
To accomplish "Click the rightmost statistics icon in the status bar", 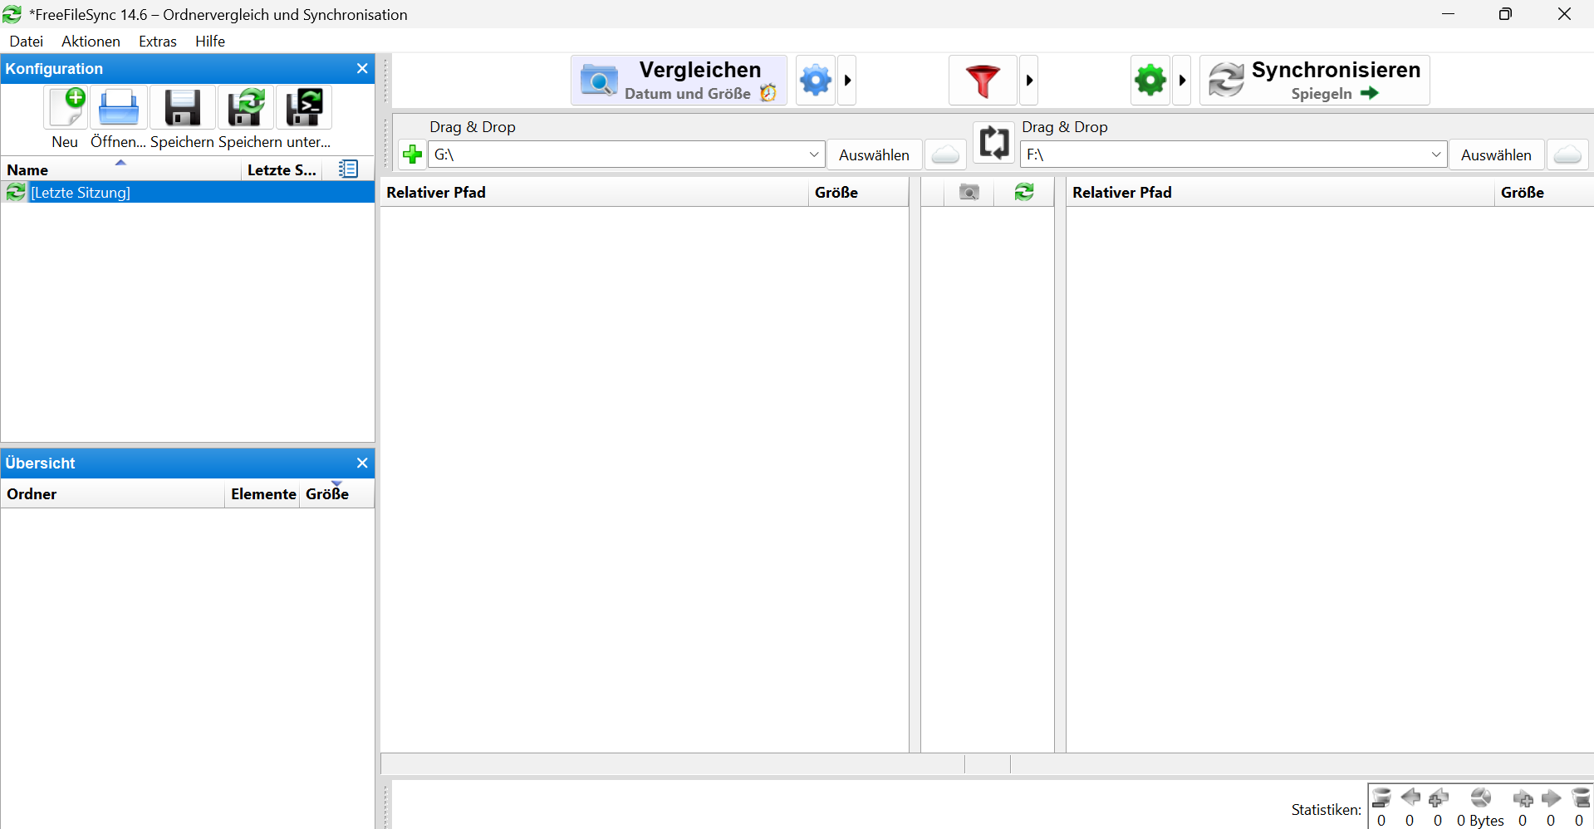I will point(1581,798).
